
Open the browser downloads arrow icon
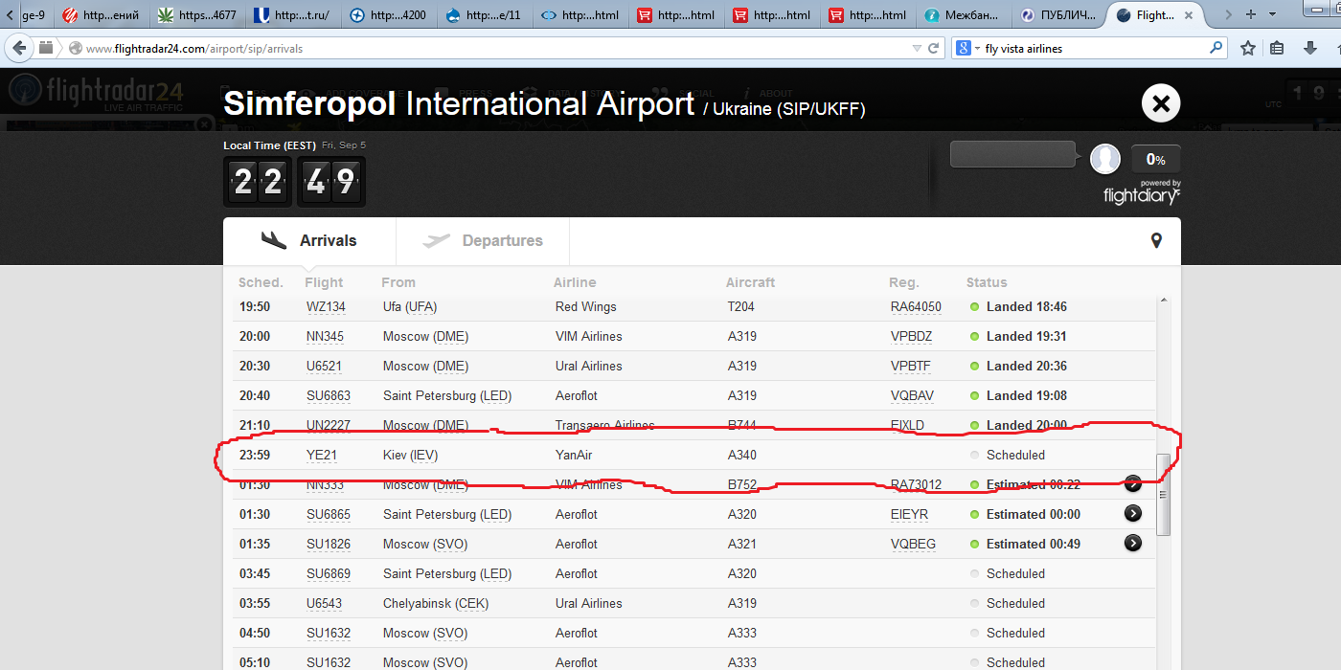click(1309, 48)
